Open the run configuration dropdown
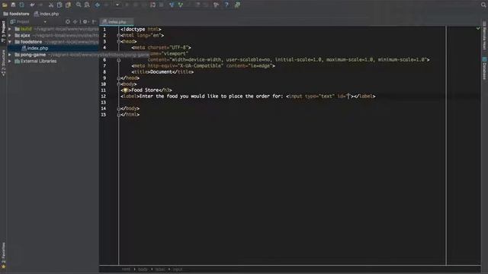 pyautogui.click(x=117, y=5)
